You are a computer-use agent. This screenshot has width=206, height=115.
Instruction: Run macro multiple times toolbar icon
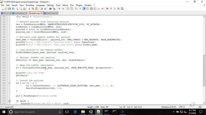118,9
